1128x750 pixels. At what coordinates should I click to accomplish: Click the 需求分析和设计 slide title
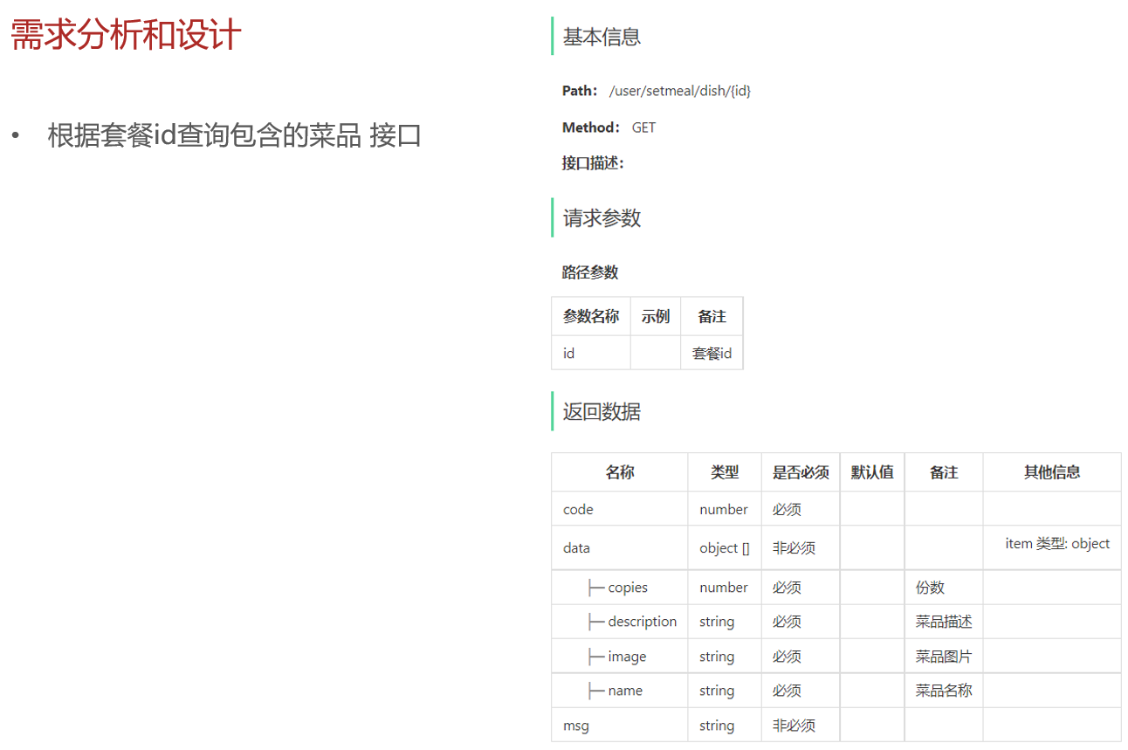tap(126, 36)
